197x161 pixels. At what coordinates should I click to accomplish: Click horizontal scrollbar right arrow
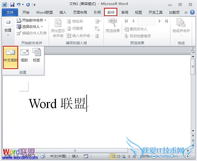[188, 151]
